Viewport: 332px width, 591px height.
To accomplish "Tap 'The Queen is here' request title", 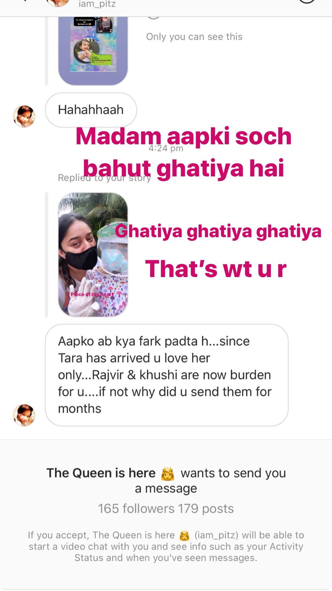I will pyautogui.click(x=101, y=473).
